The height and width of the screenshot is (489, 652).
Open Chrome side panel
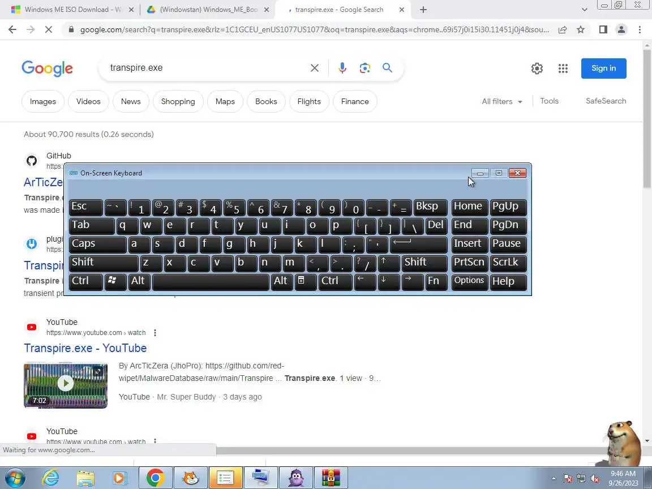603,29
